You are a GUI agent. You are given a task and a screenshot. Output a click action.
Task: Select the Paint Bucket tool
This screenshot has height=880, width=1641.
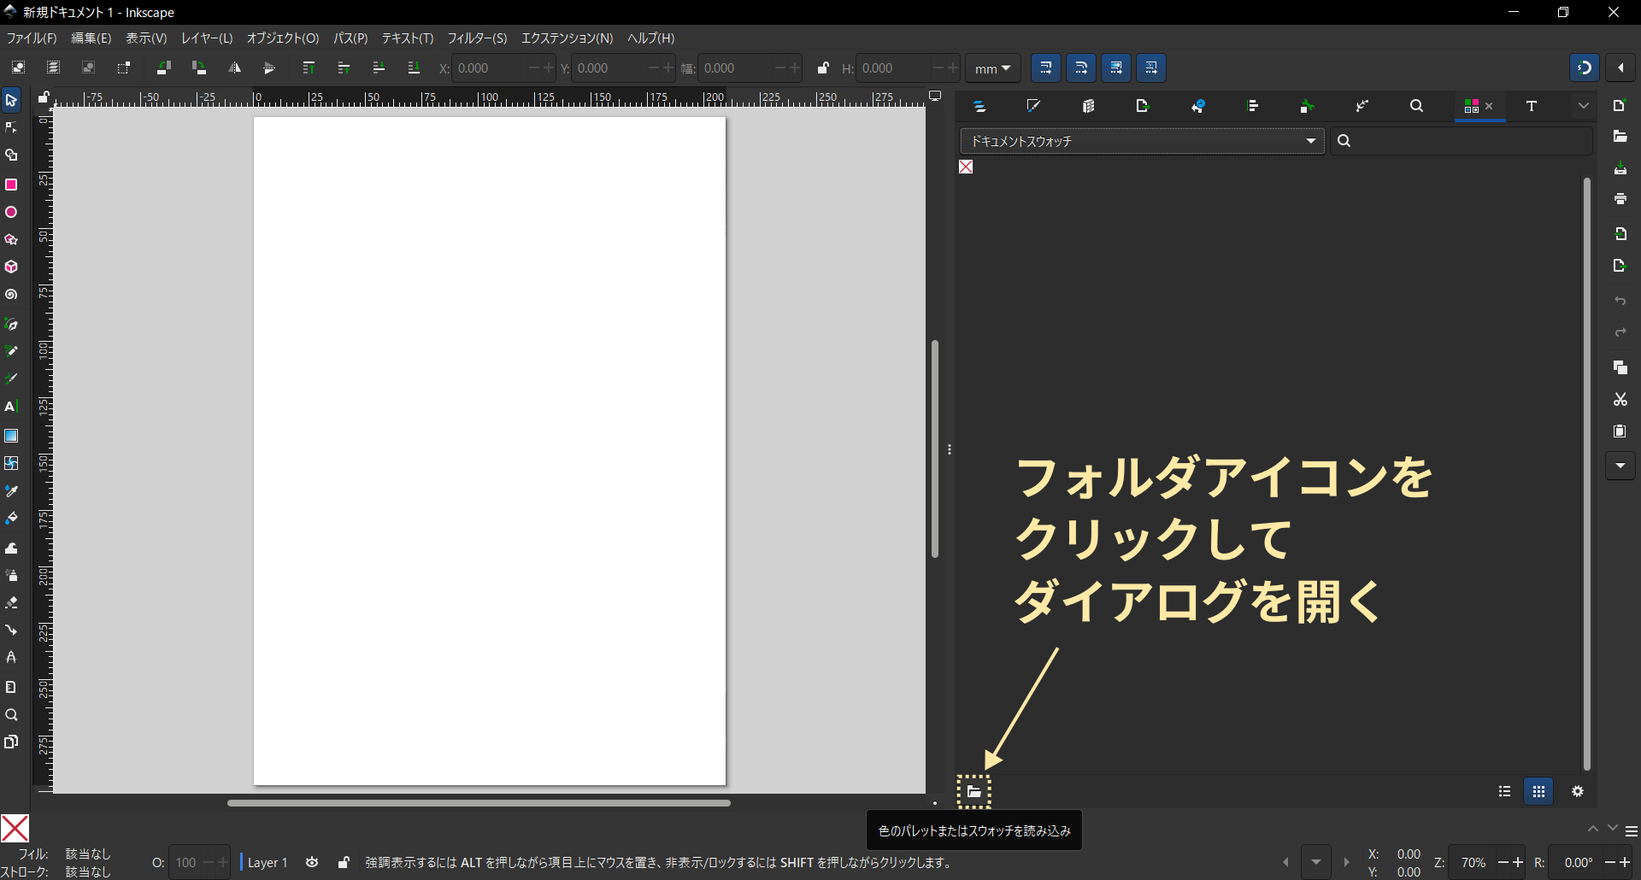(x=11, y=519)
